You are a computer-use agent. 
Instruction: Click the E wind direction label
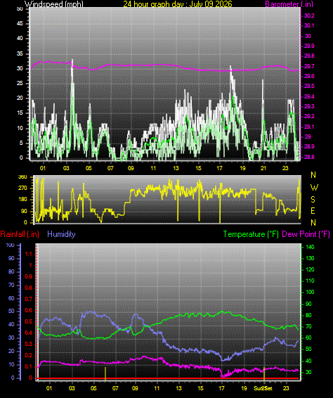[313, 211]
